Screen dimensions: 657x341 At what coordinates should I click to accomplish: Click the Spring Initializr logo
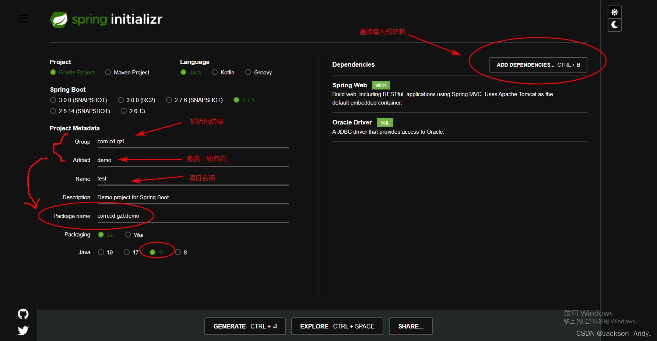106,19
